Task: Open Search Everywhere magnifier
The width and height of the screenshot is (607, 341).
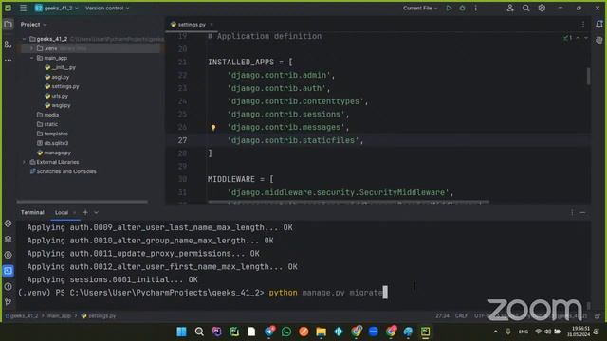Action: pos(525,8)
